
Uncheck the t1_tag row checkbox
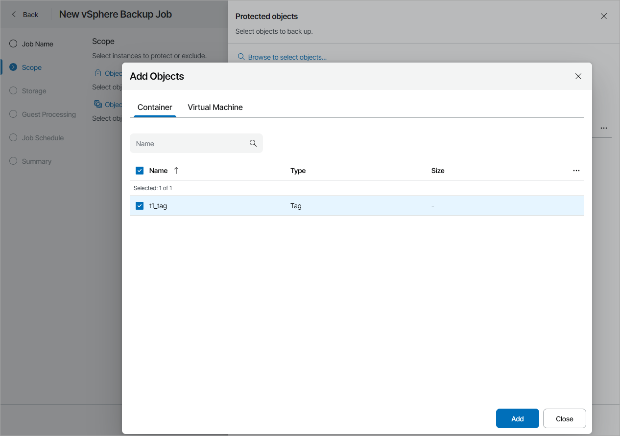coord(140,206)
